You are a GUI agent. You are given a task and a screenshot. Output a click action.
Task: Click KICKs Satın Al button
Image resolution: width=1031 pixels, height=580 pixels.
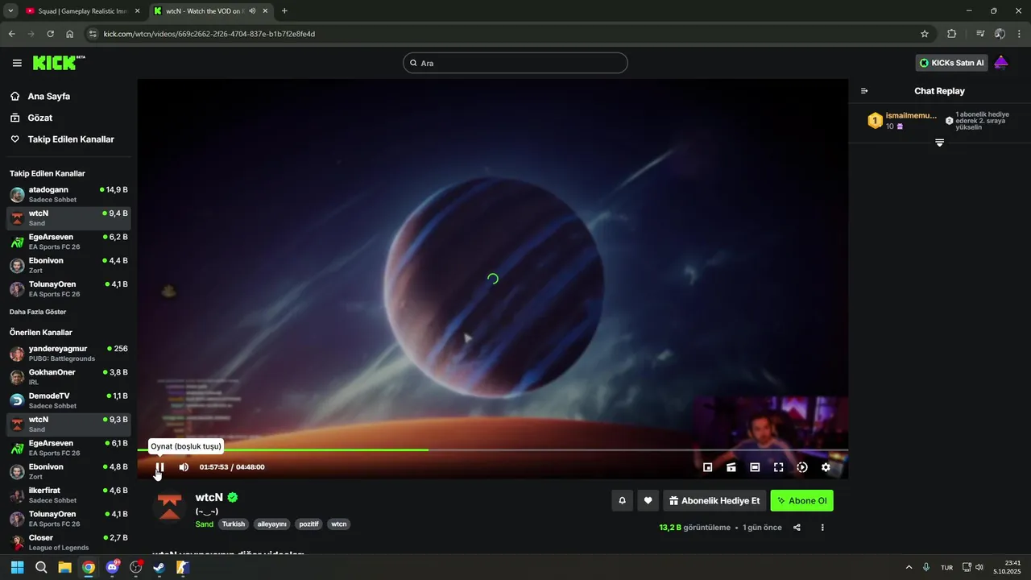pos(951,63)
